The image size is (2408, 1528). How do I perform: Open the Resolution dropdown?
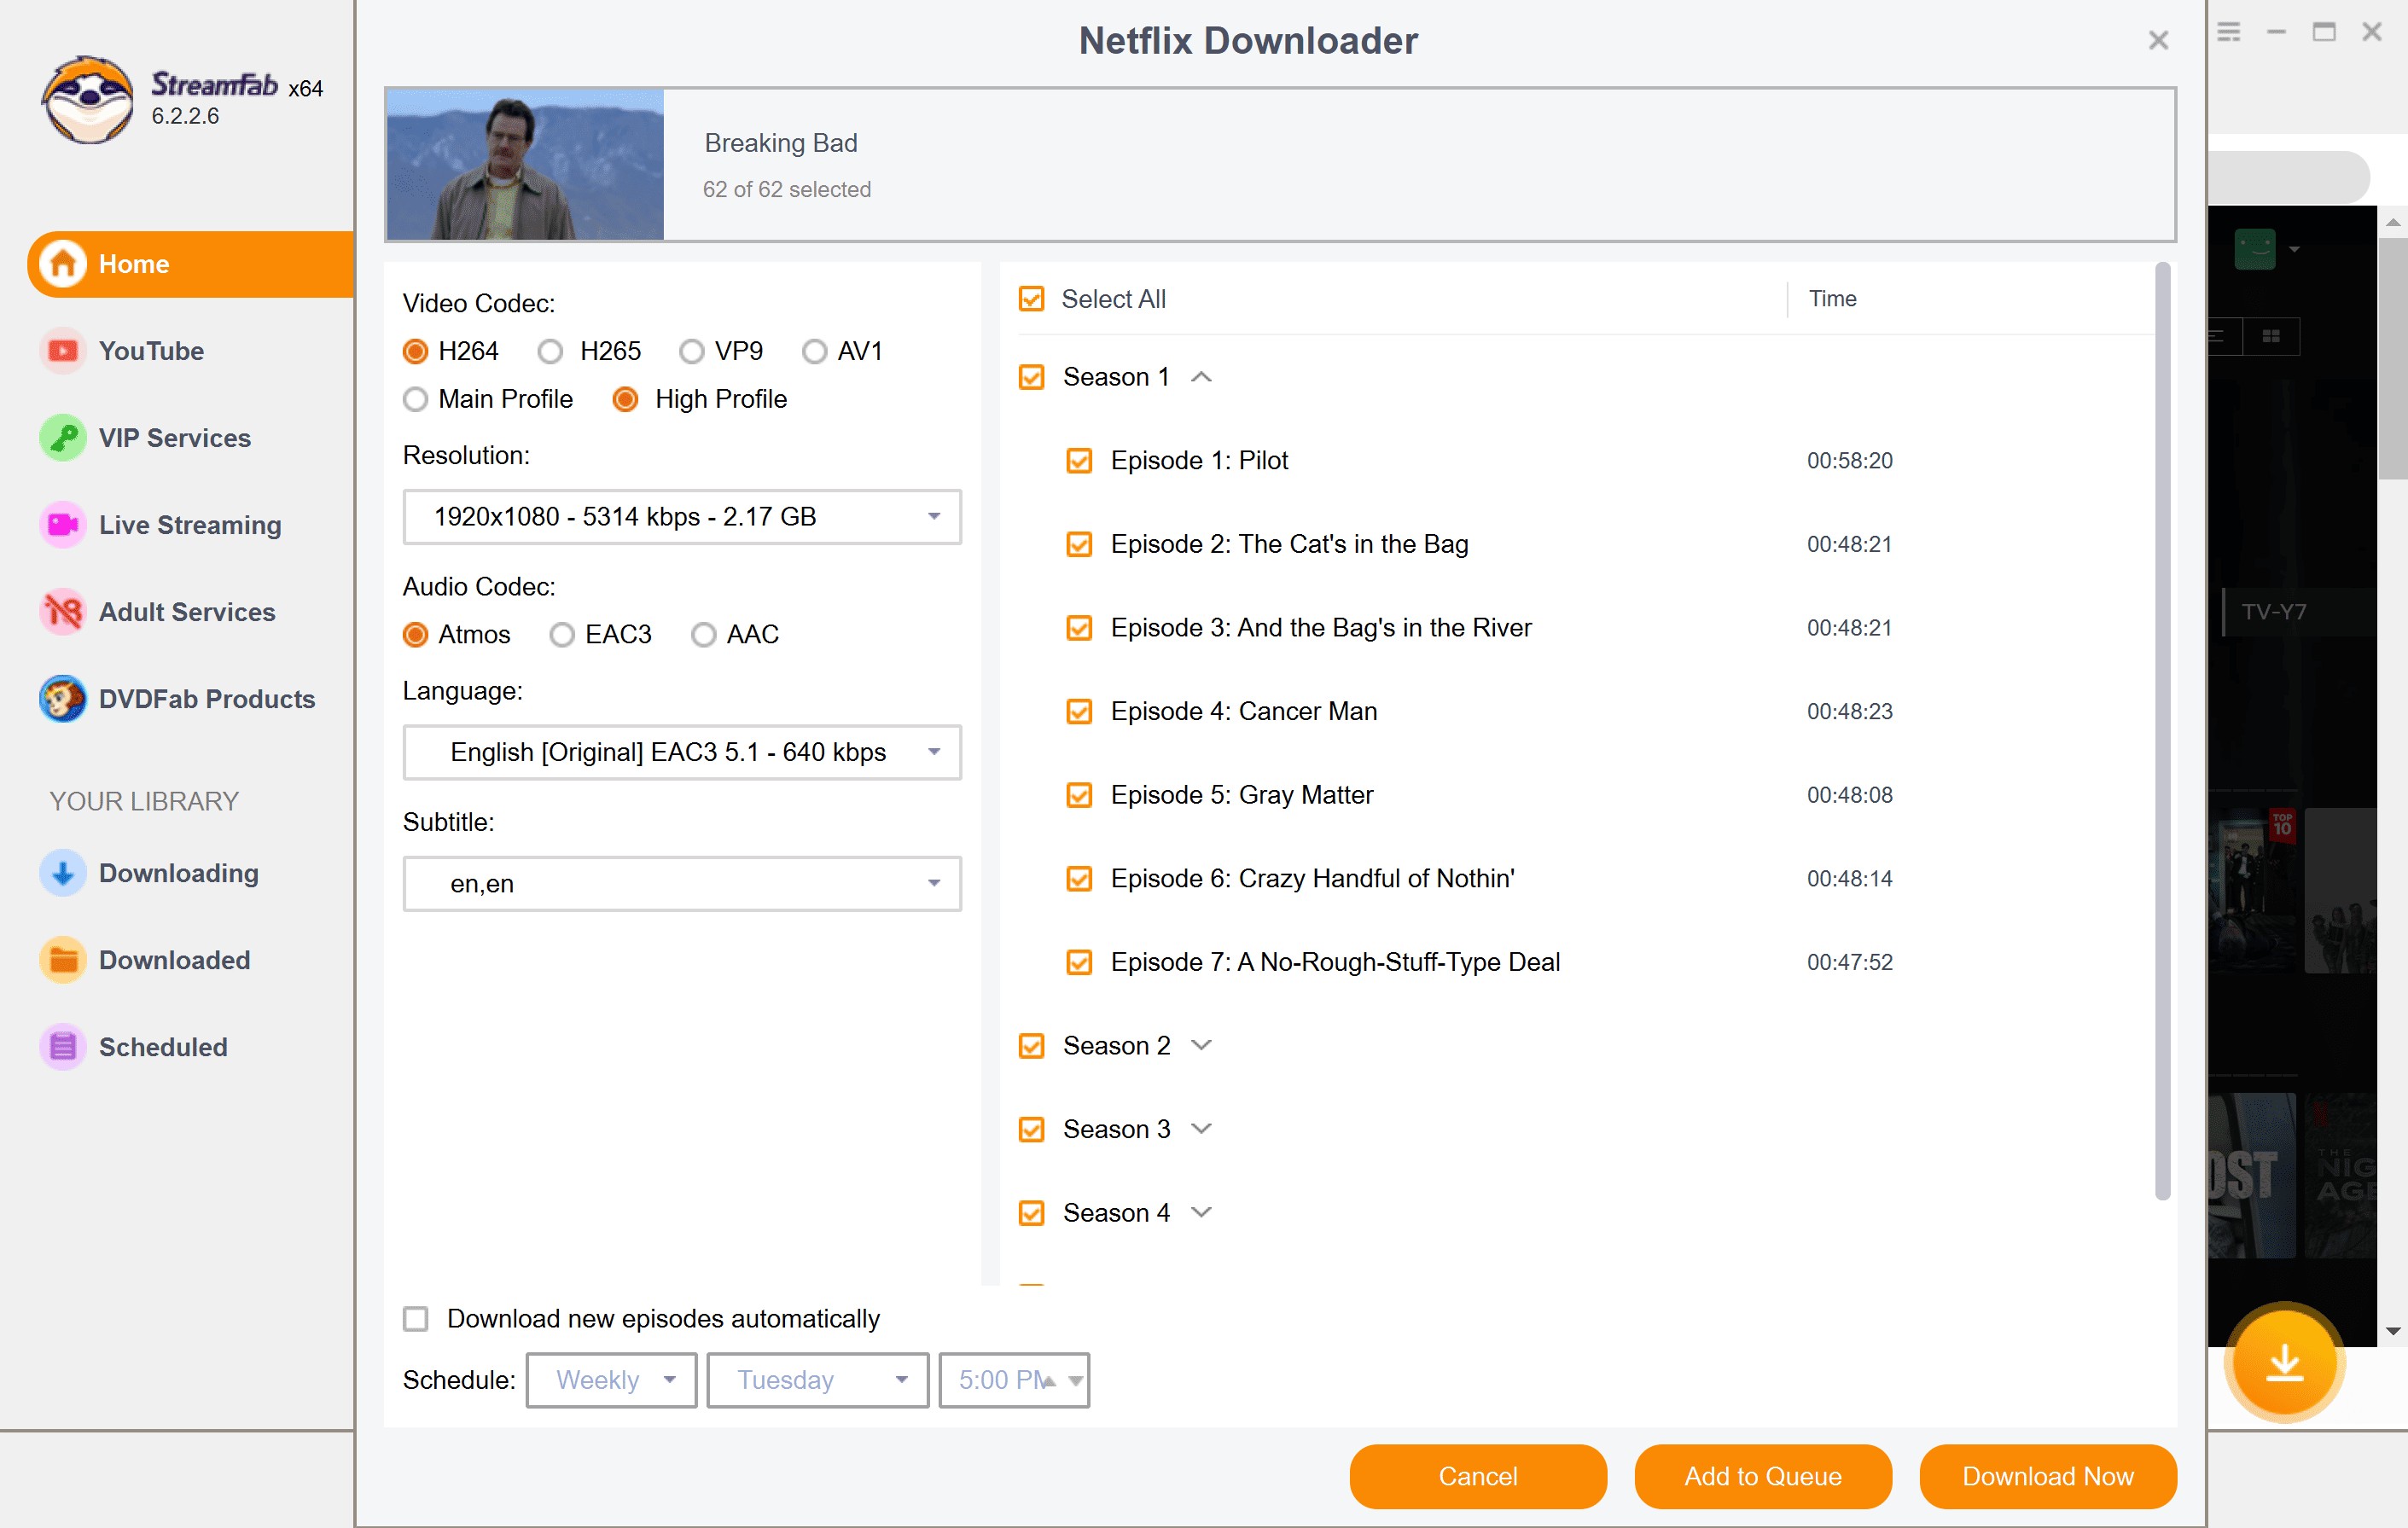pos(682,517)
